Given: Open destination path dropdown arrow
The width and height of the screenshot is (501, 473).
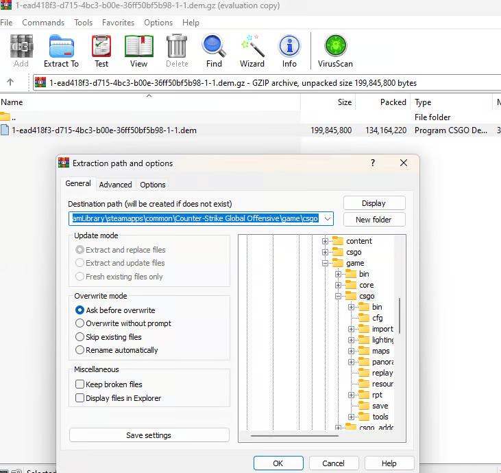Looking at the screenshot, I should [x=327, y=219].
